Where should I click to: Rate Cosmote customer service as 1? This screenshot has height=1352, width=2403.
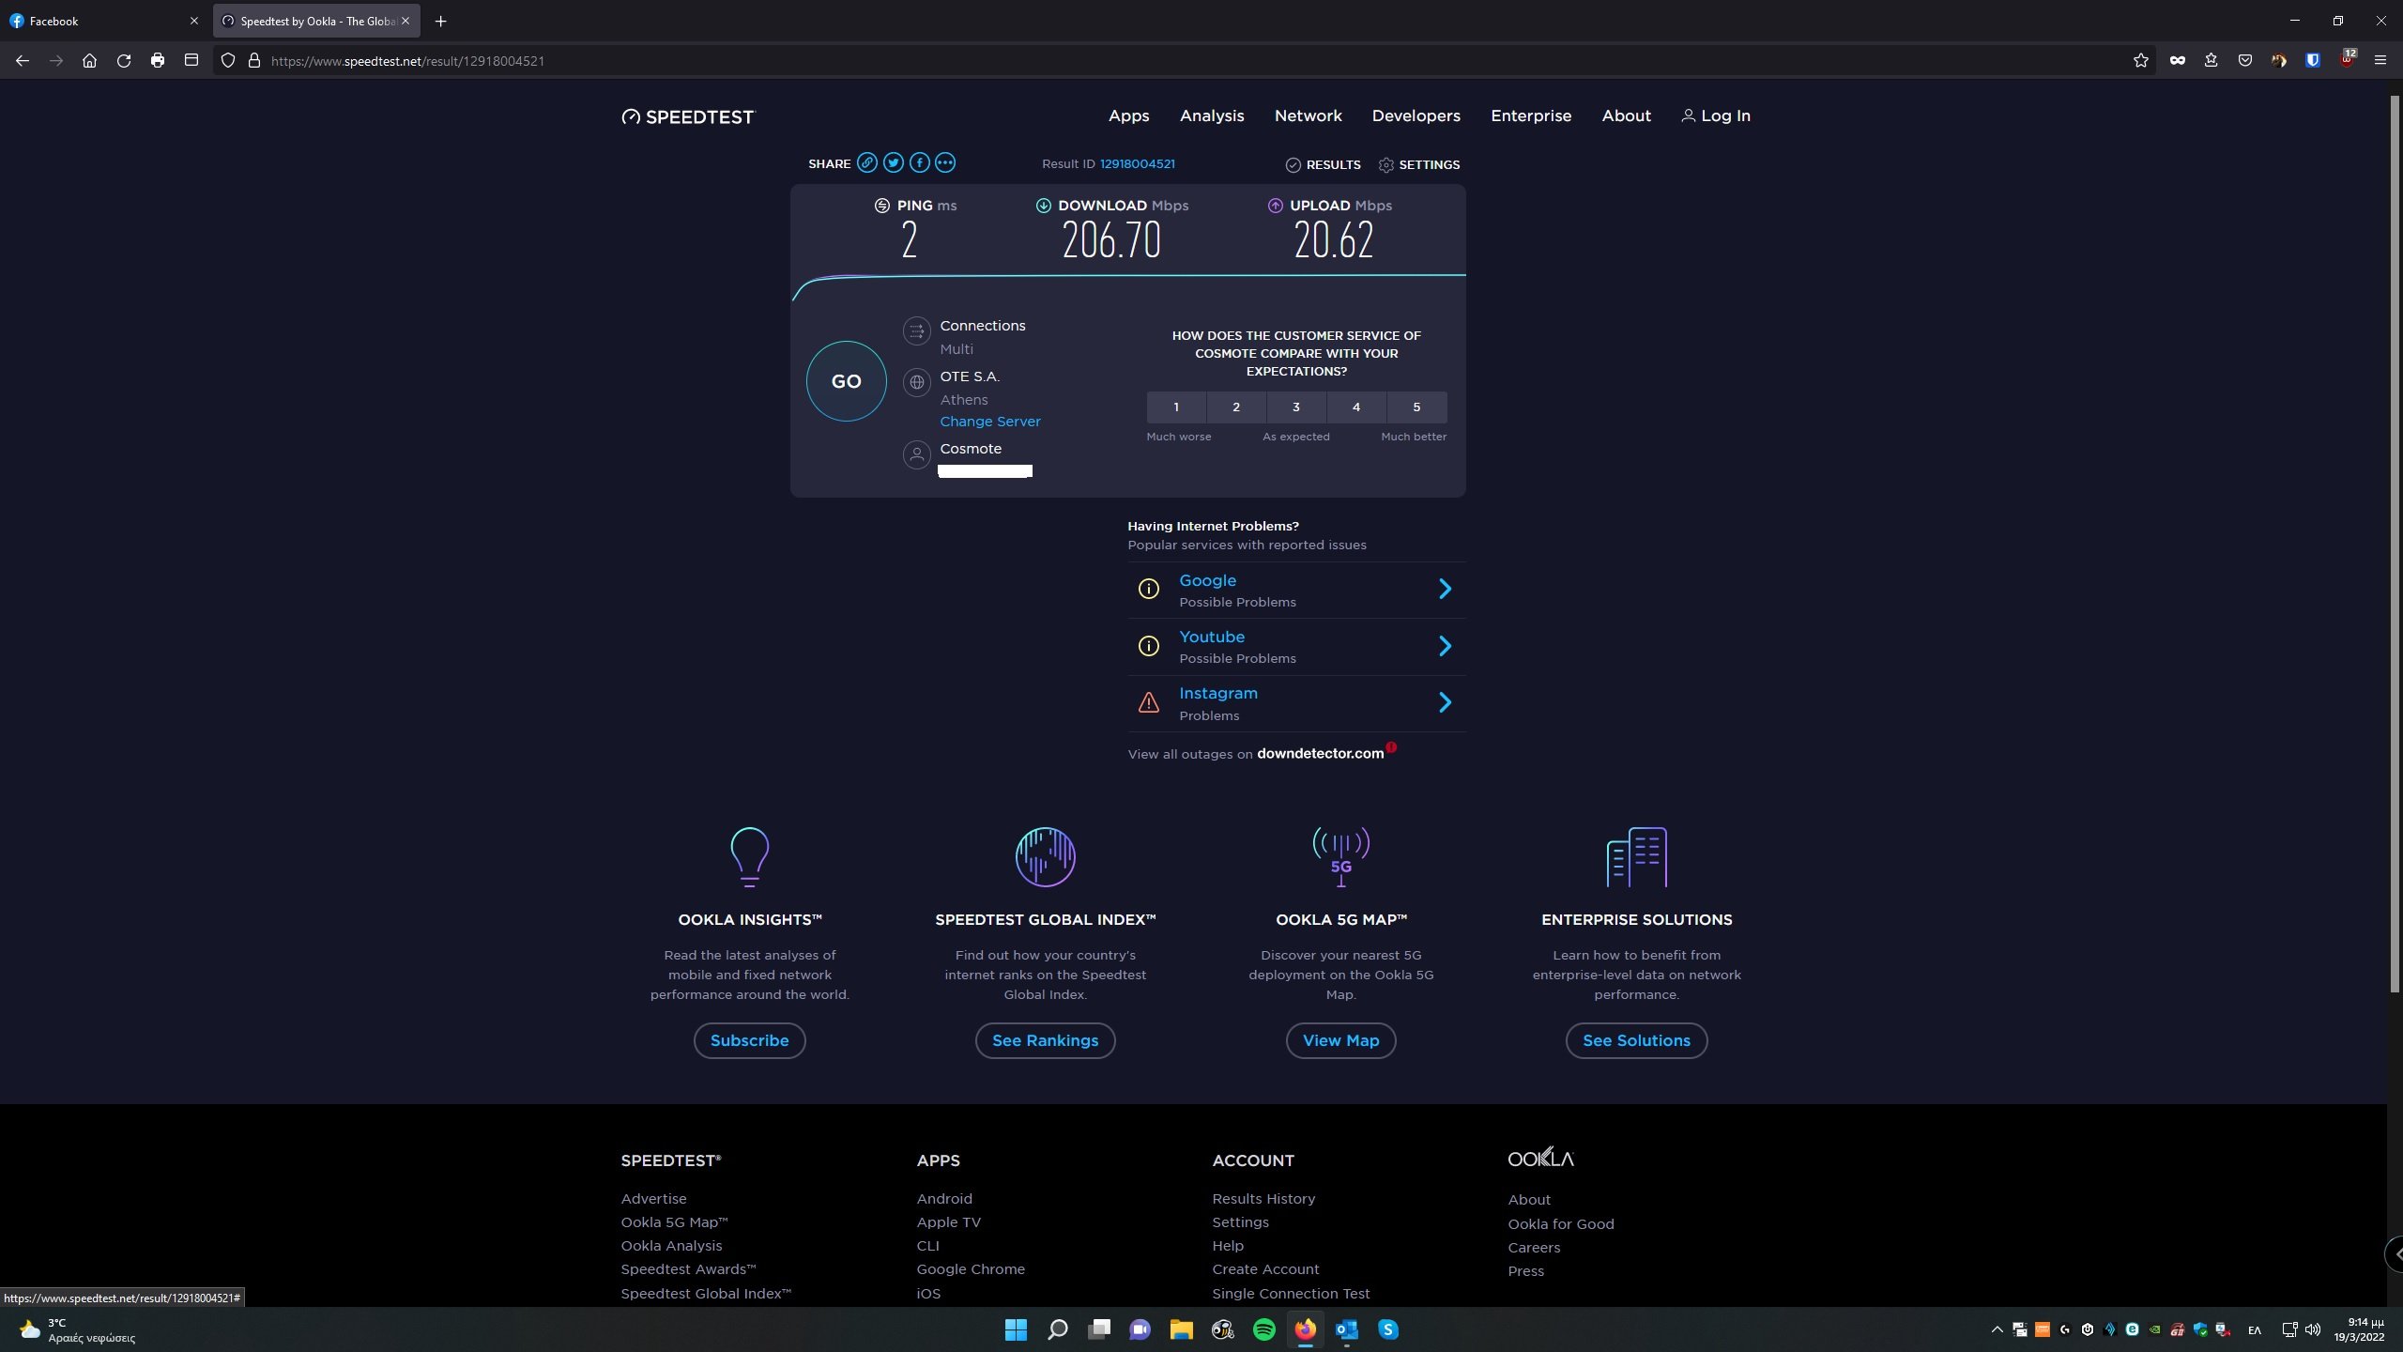tap(1176, 407)
